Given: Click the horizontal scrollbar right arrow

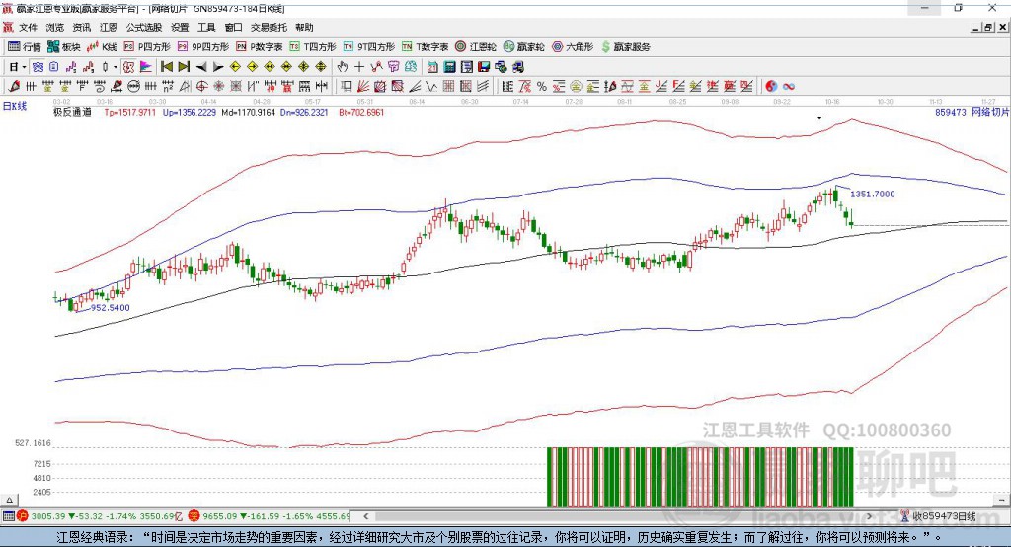Looking at the screenshot, I should tap(869, 516).
